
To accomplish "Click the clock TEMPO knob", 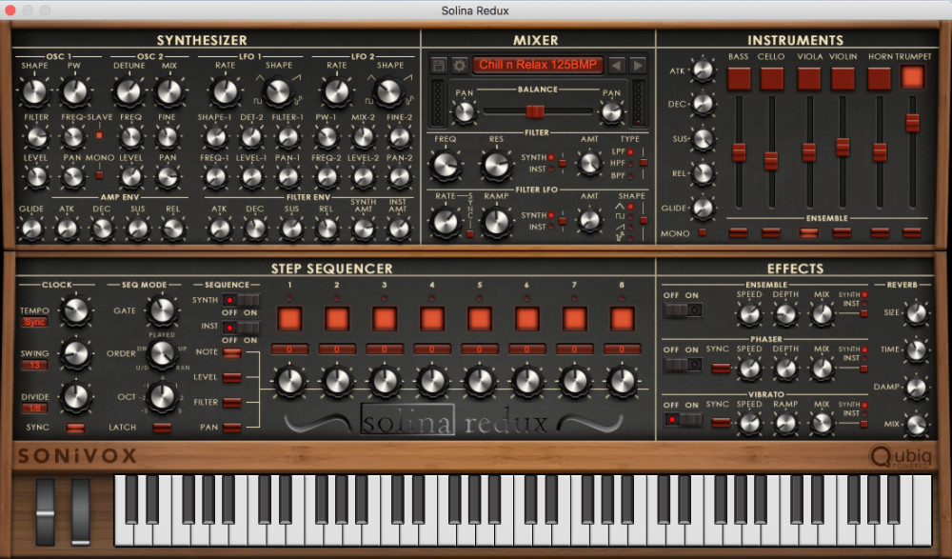I will [x=76, y=310].
